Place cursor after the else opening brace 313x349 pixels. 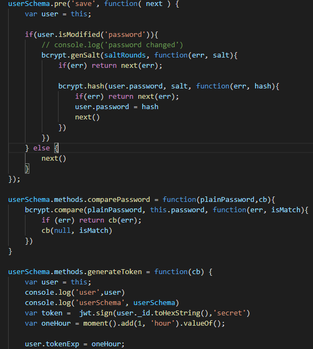59,148
